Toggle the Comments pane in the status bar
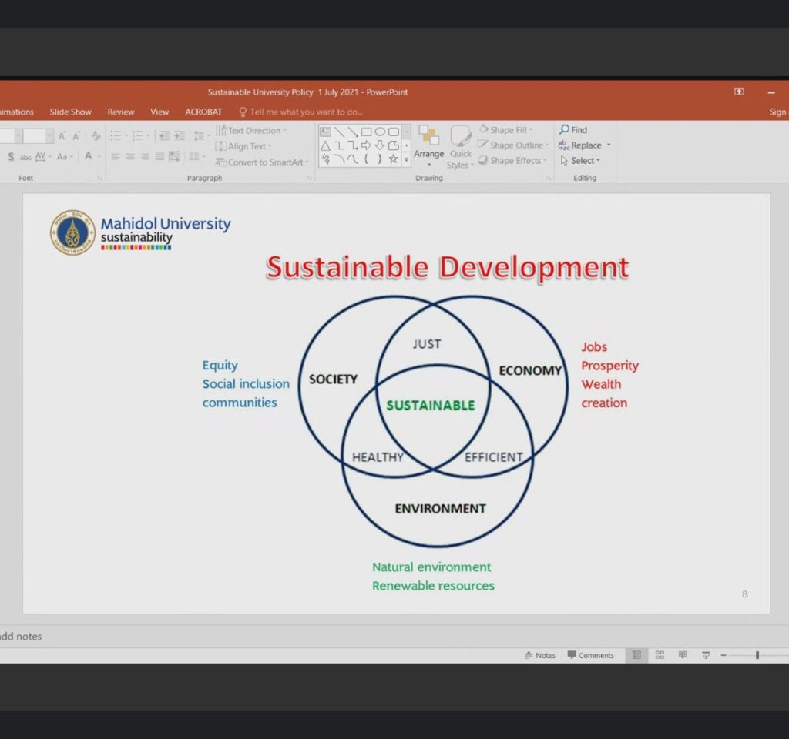 pyautogui.click(x=590, y=655)
